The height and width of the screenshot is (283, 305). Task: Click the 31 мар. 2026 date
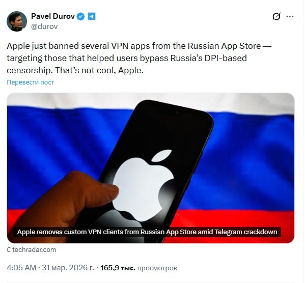click(x=68, y=268)
